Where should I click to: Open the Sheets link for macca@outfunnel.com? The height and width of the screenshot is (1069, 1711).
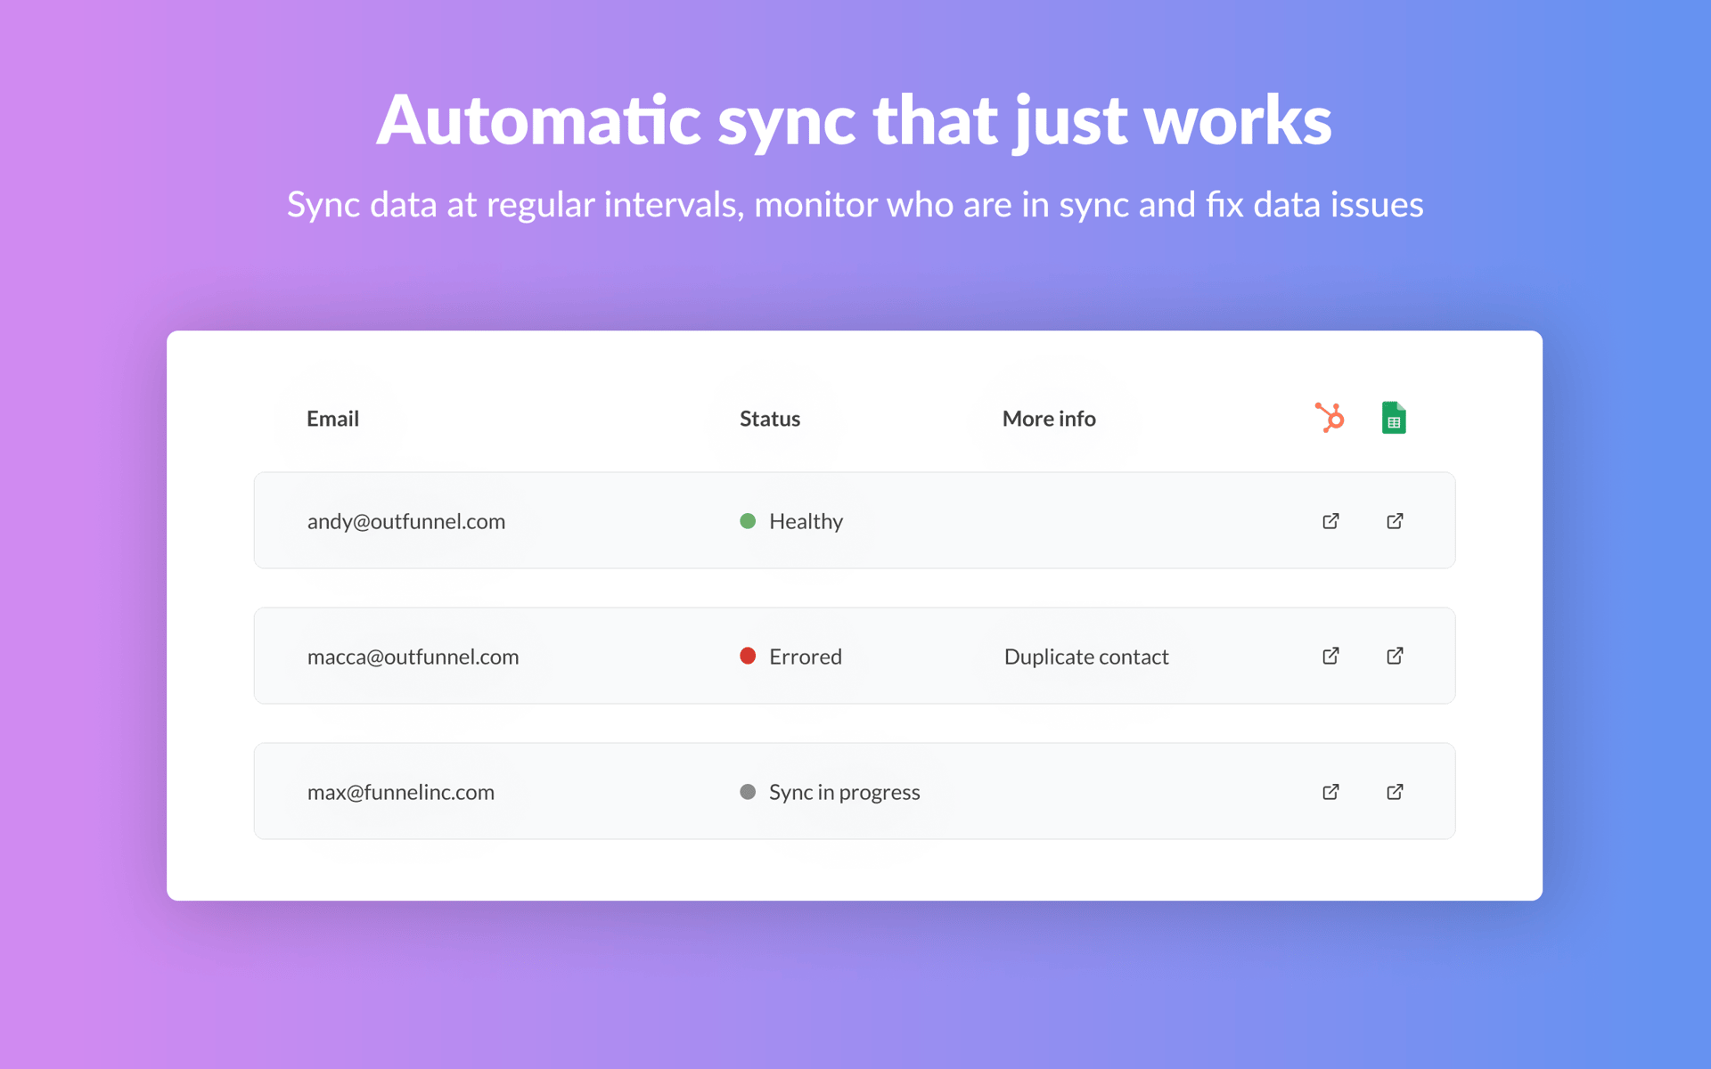point(1395,656)
